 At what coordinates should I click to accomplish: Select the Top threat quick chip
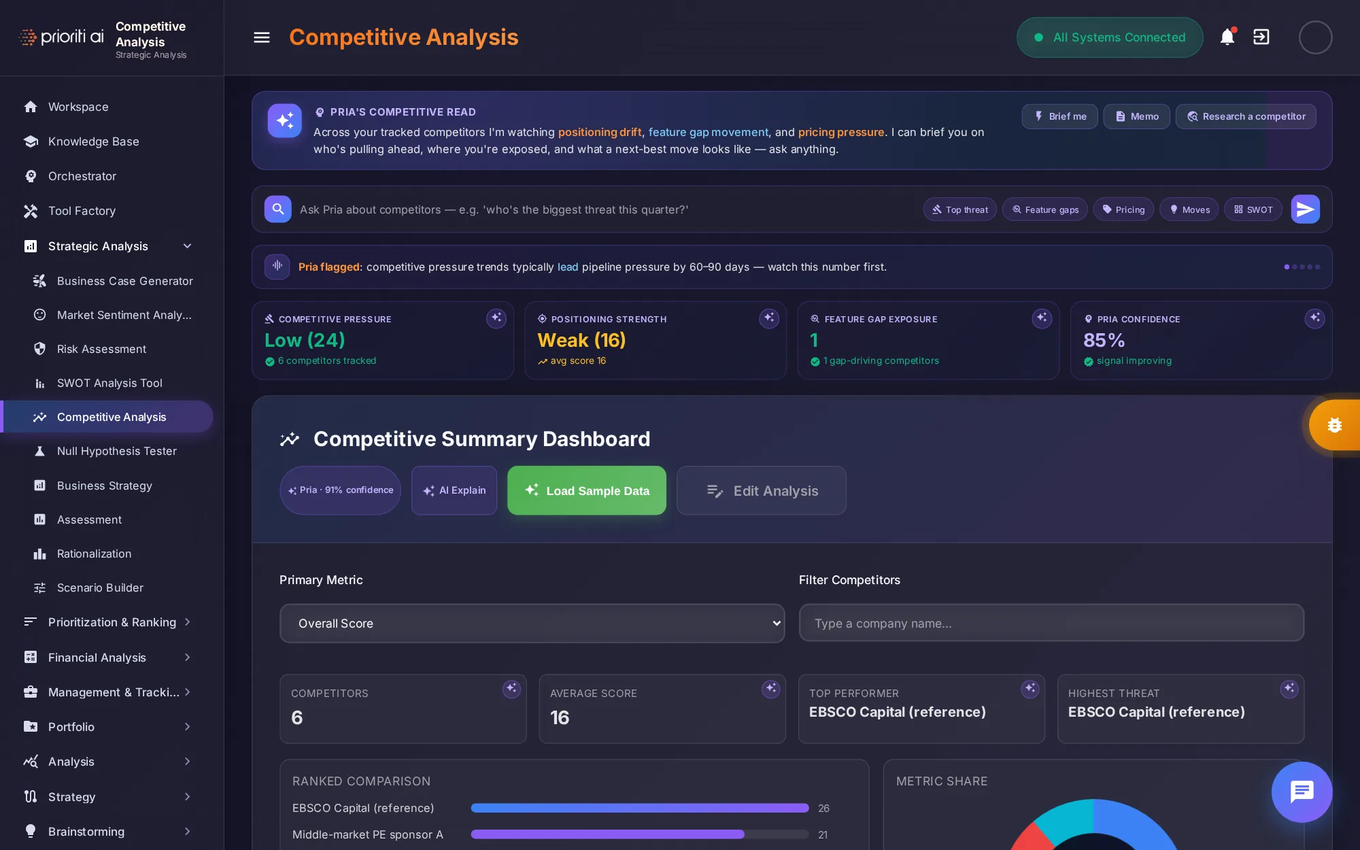click(959, 209)
